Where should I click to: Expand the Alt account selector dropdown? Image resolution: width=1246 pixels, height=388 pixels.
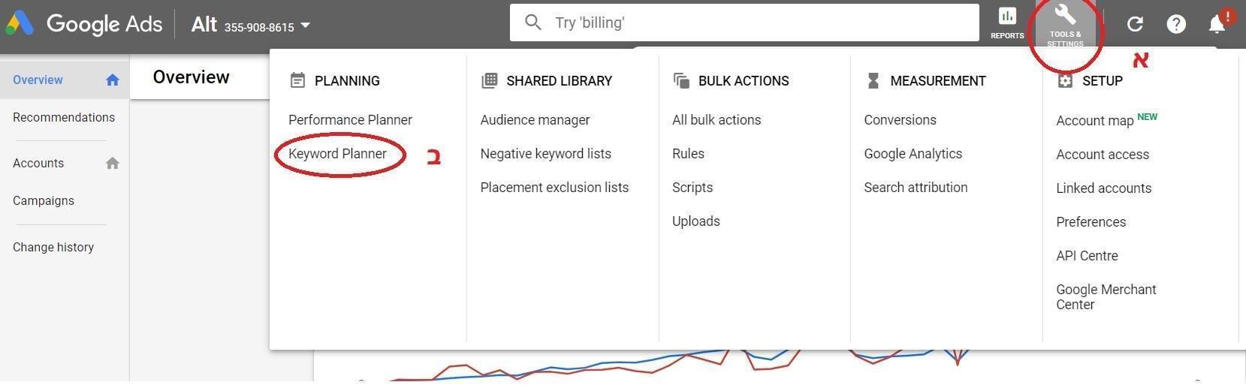click(305, 26)
